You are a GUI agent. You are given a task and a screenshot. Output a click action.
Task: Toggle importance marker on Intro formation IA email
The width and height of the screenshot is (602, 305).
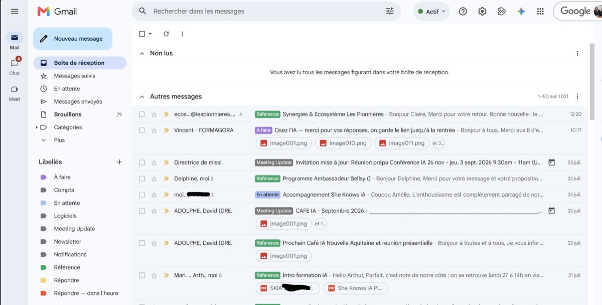point(166,275)
